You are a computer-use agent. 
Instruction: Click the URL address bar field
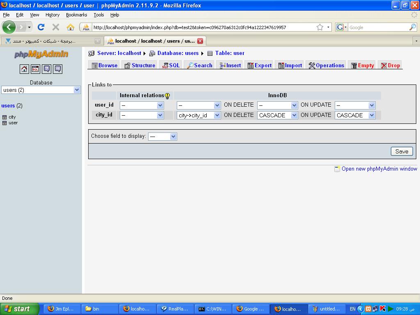203,27
